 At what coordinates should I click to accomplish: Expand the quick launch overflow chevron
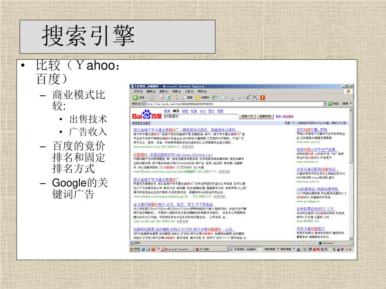point(159,249)
